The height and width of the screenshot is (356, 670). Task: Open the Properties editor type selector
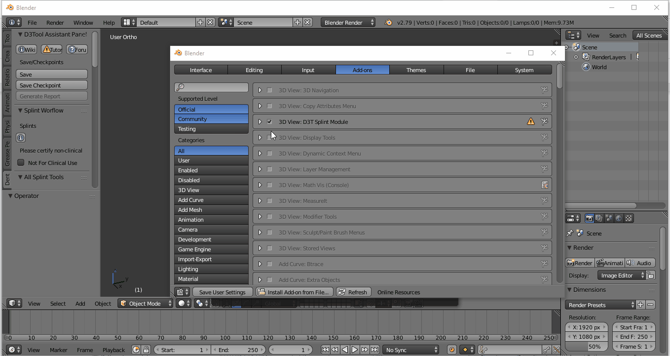[573, 218]
